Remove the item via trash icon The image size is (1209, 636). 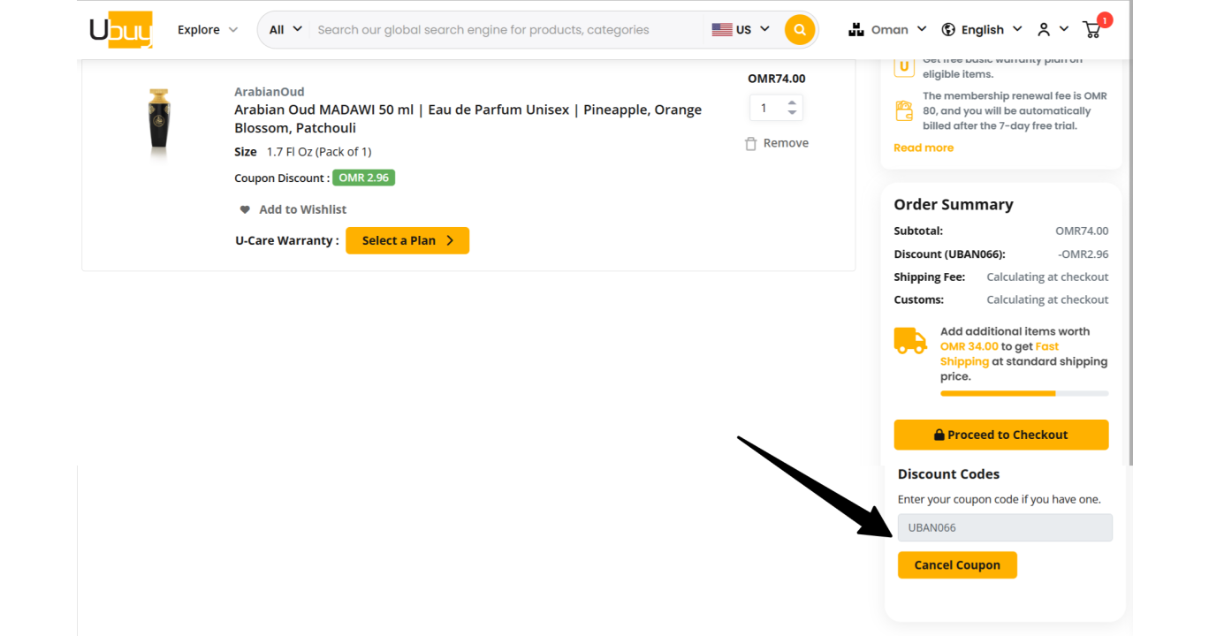750,143
